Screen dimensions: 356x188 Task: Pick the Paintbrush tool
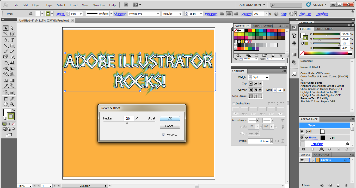pyautogui.click(x=5, y=51)
